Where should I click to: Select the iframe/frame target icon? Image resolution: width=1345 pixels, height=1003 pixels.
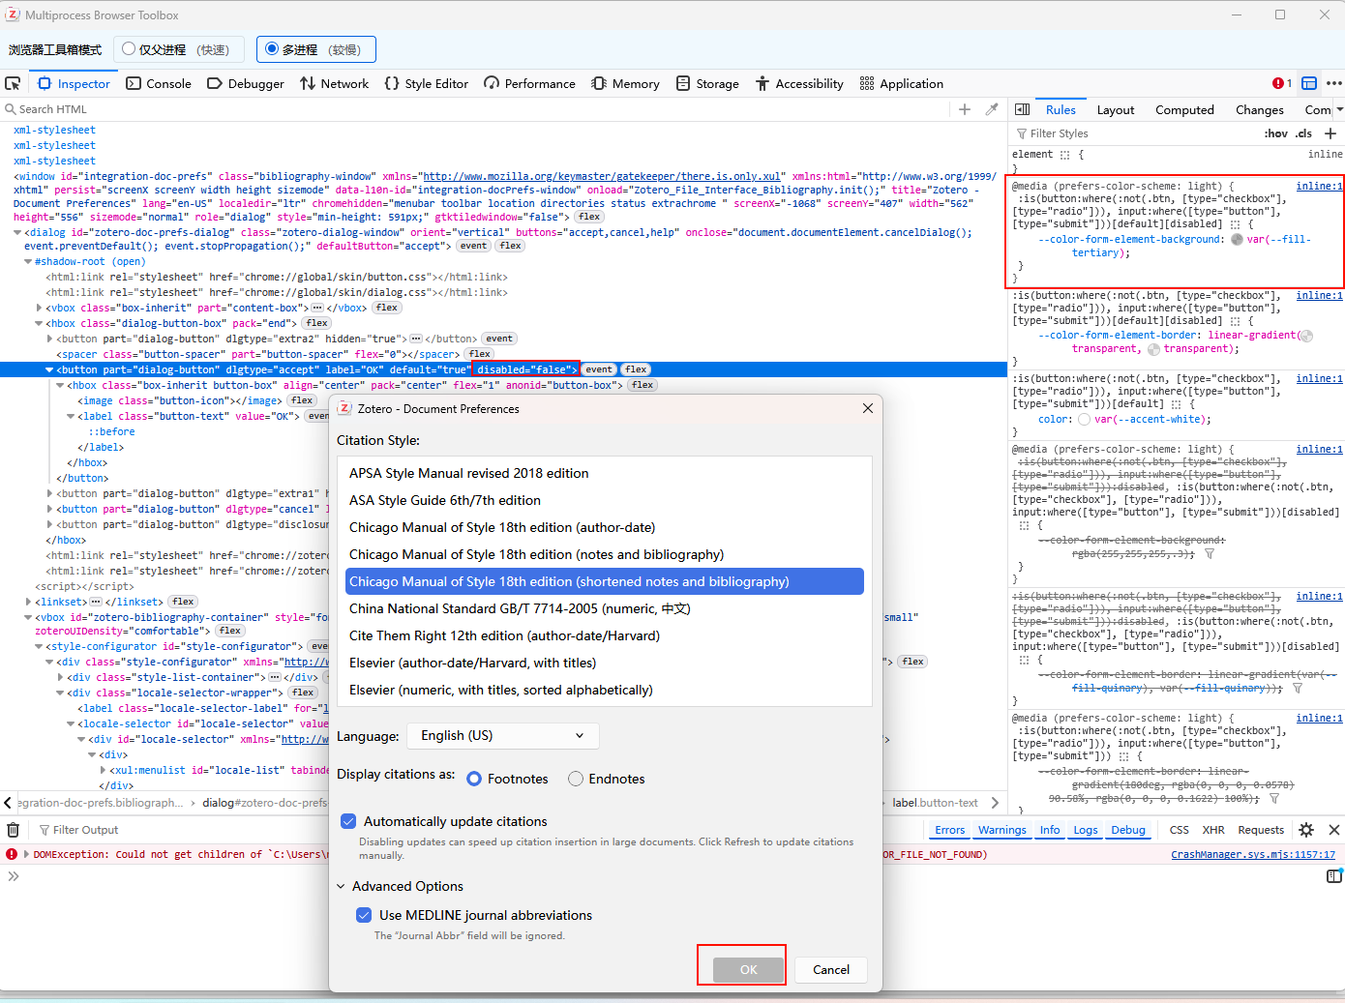1309,84
